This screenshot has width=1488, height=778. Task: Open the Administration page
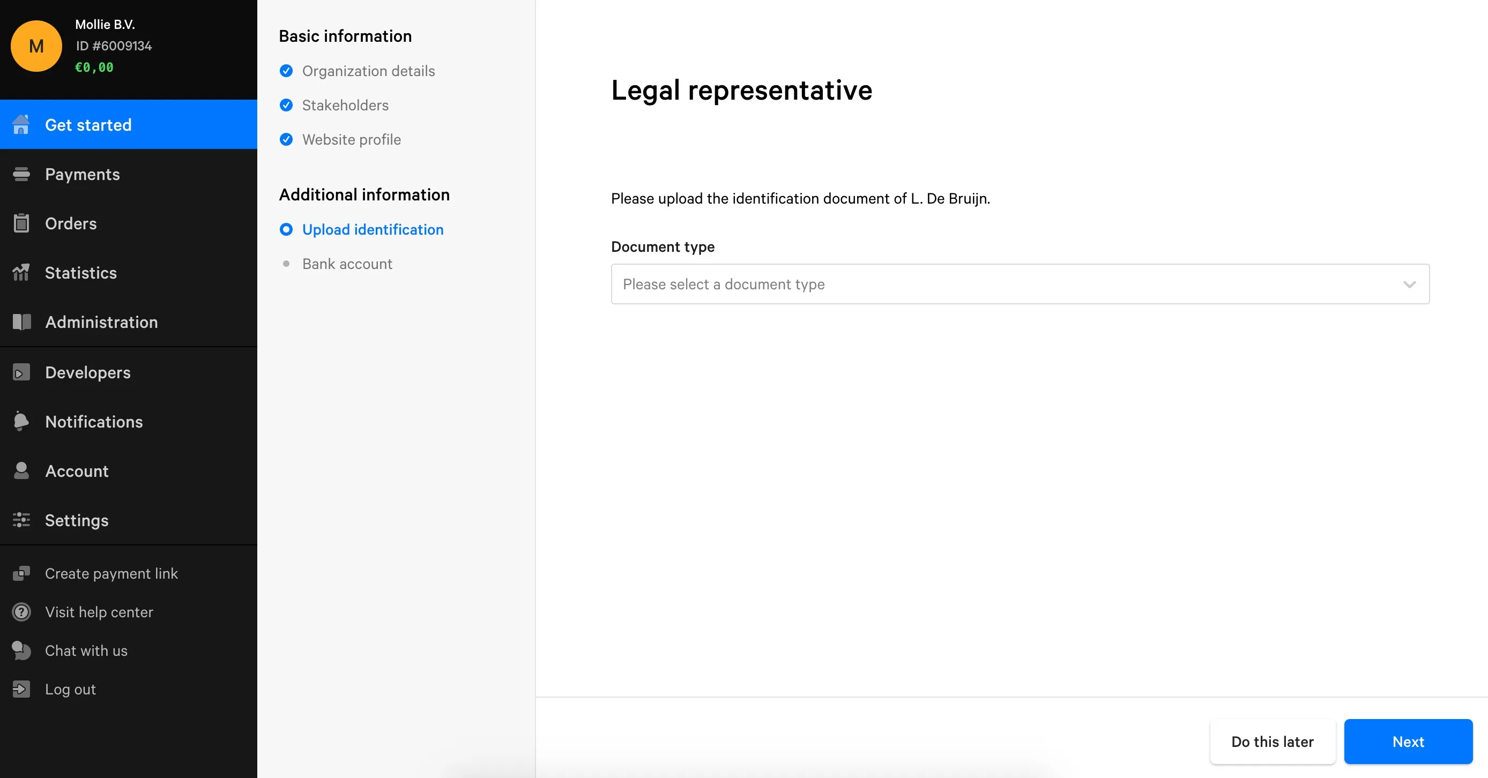coord(128,321)
